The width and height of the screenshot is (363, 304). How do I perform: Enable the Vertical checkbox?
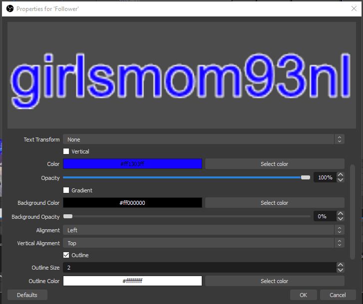coord(66,152)
